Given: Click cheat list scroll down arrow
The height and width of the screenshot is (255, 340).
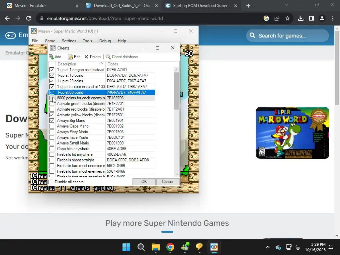Looking at the screenshot, I should coord(177,174).
